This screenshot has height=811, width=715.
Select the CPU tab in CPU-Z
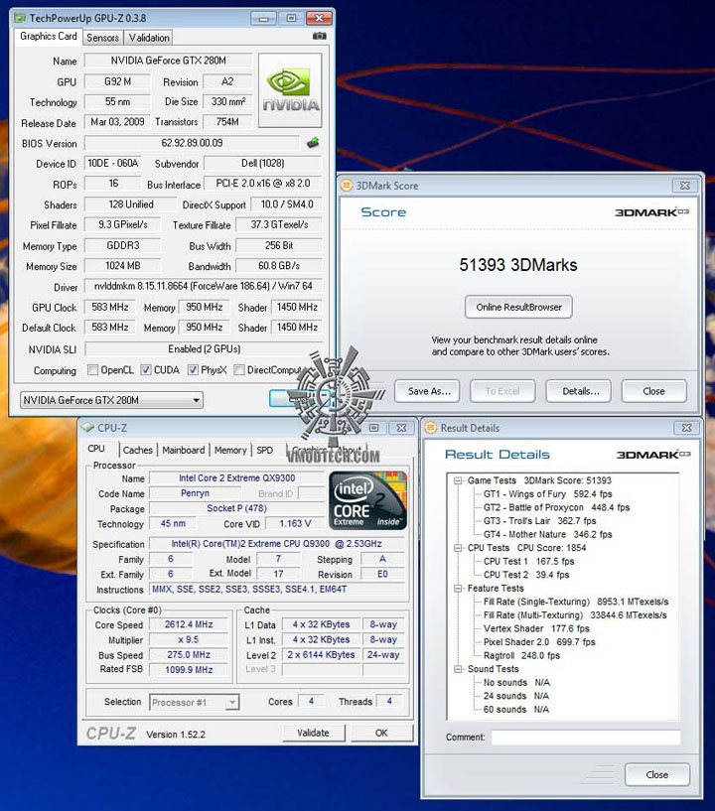click(x=96, y=449)
